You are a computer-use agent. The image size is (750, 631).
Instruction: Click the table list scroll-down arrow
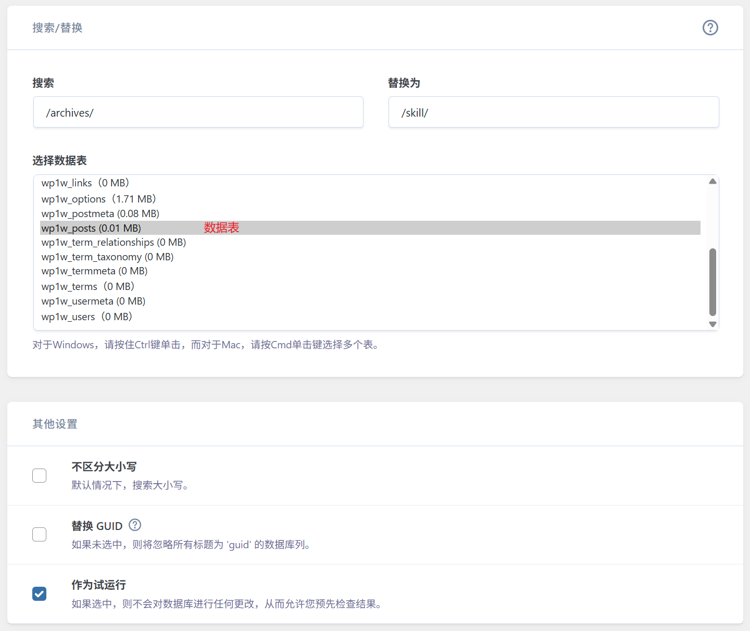(712, 324)
